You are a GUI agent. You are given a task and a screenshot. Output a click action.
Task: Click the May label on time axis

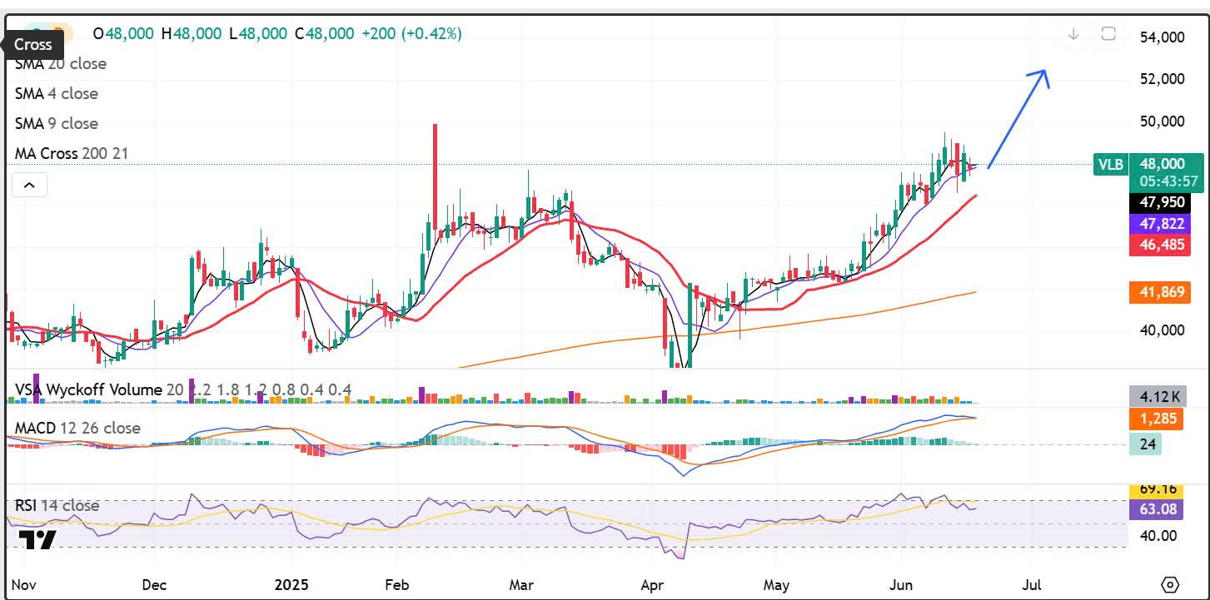pos(776,584)
